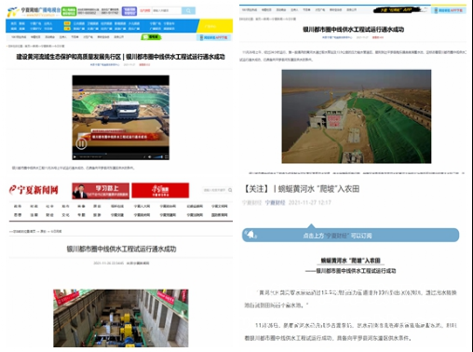Open the blue 宁夏财经 account link

click(275, 203)
